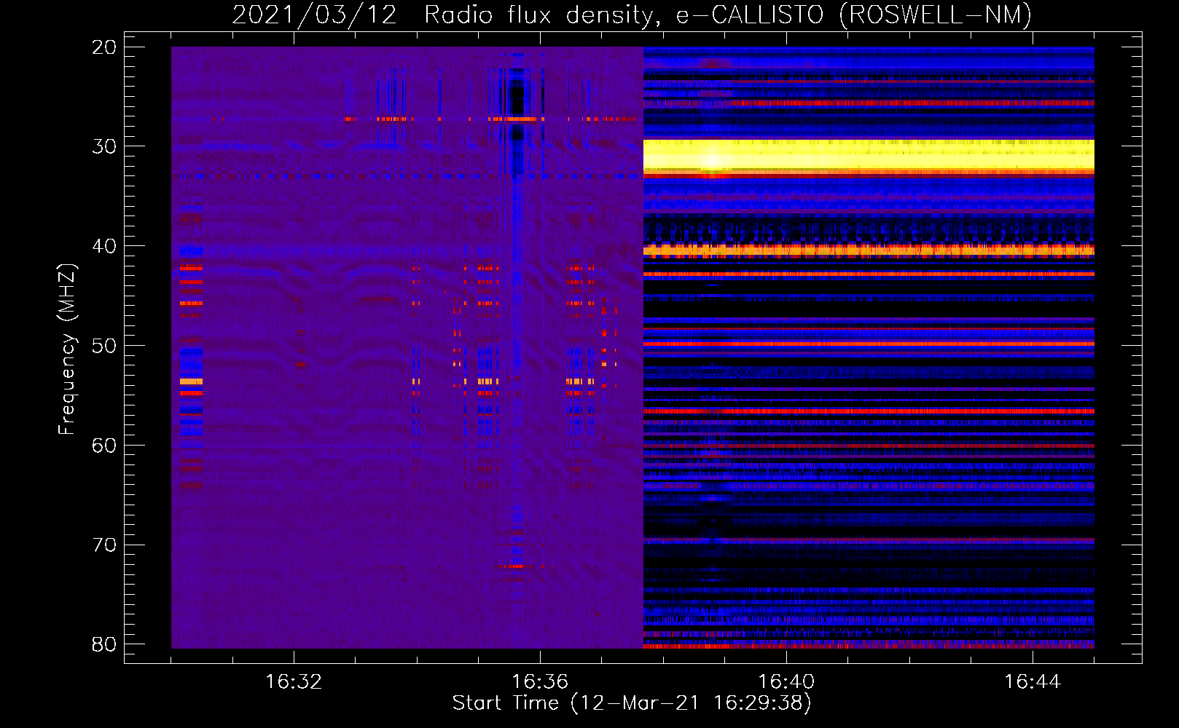Click the 16:36 time tick label

(540, 682)
